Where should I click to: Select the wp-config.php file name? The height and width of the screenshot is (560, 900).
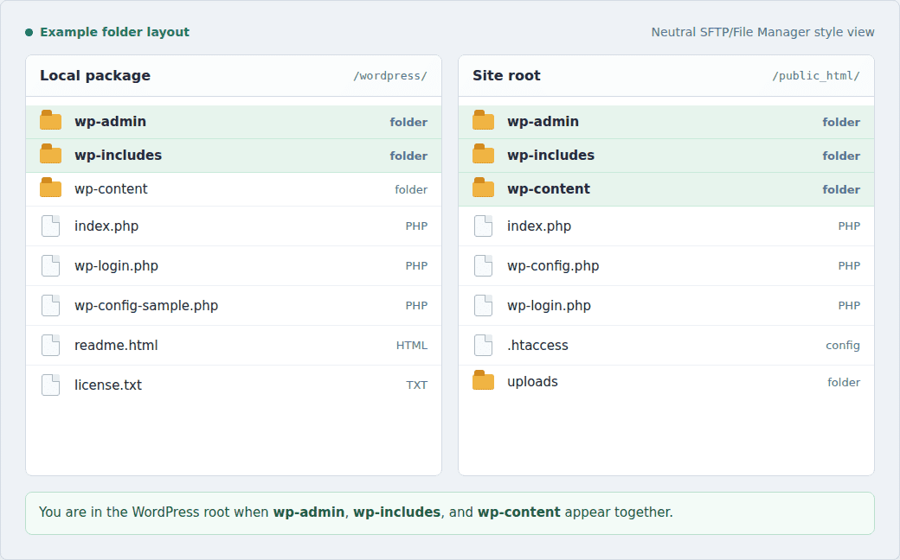[553, 266]
